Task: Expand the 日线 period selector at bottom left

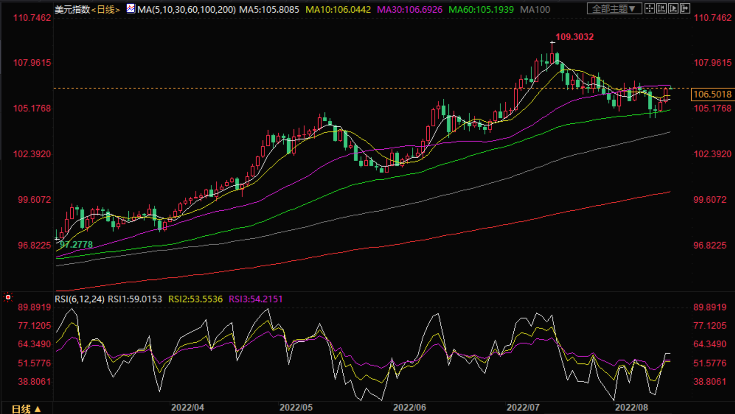Action: pos(26,409)
